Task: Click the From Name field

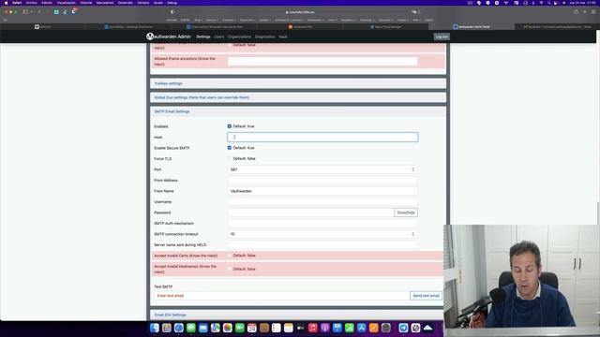Action: 322,191
